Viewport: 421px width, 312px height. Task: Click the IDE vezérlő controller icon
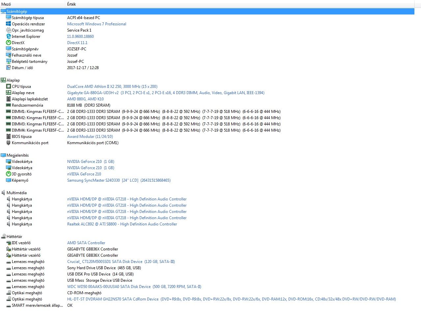click(x=9, y=243)
